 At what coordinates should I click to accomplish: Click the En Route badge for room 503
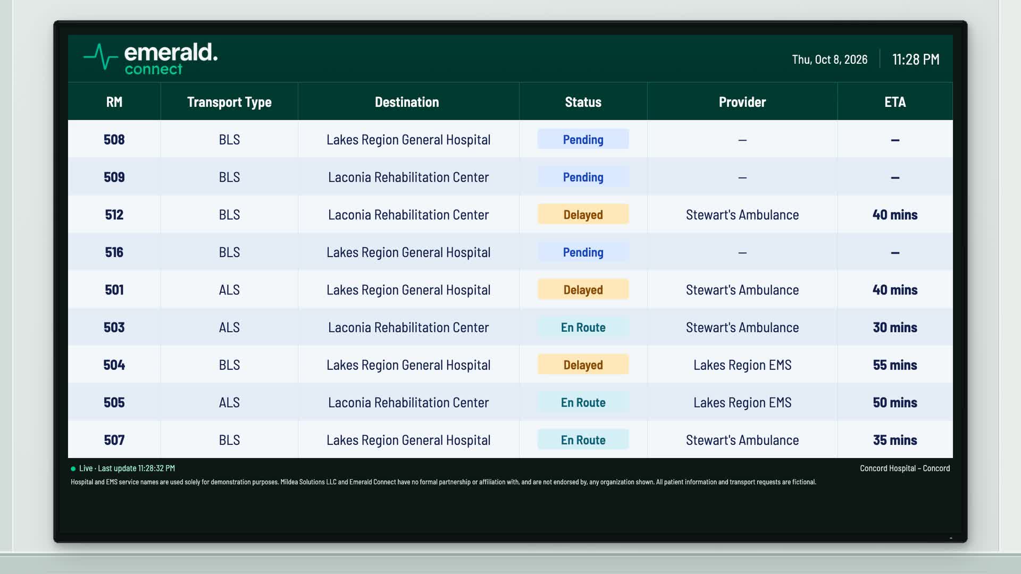coord(583,327)
